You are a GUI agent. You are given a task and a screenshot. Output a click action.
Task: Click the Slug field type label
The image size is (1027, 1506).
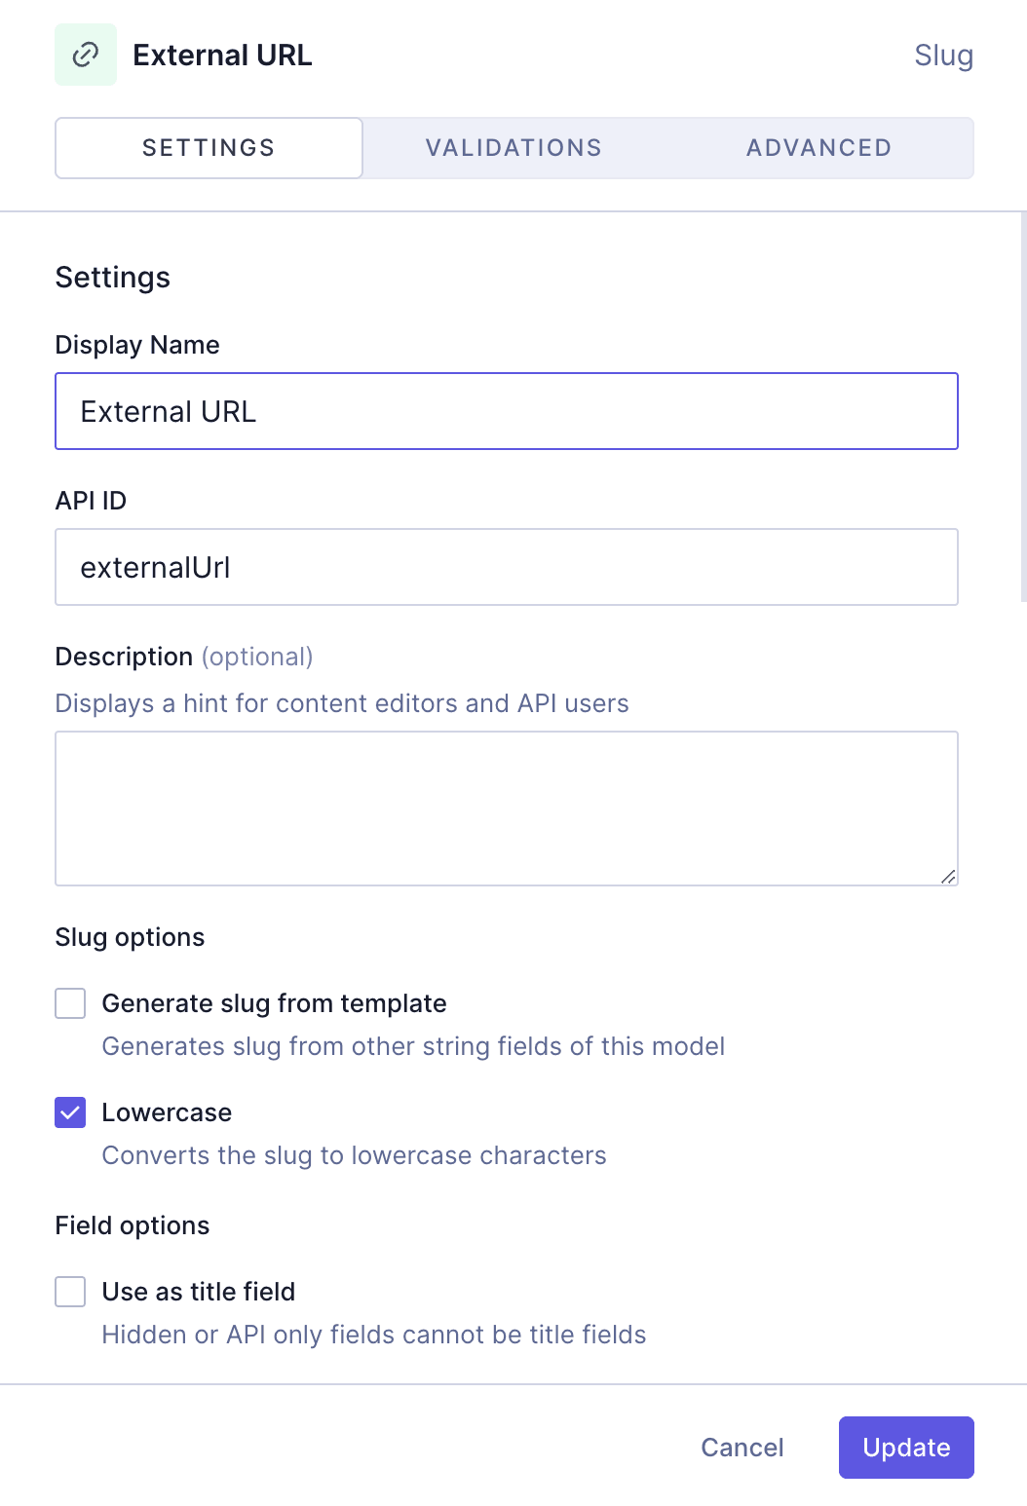click(x=942, y=56)
